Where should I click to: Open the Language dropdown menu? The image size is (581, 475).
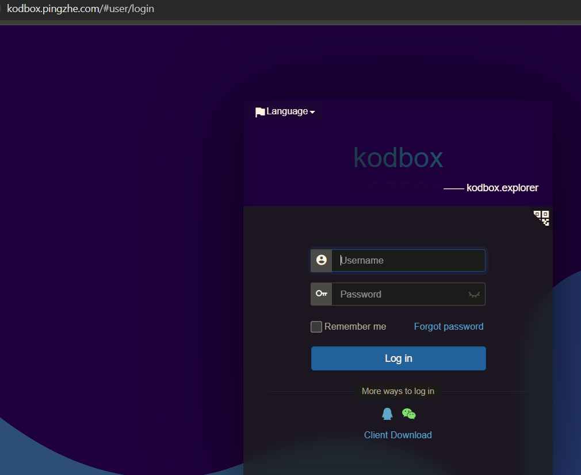pos(285,111)
